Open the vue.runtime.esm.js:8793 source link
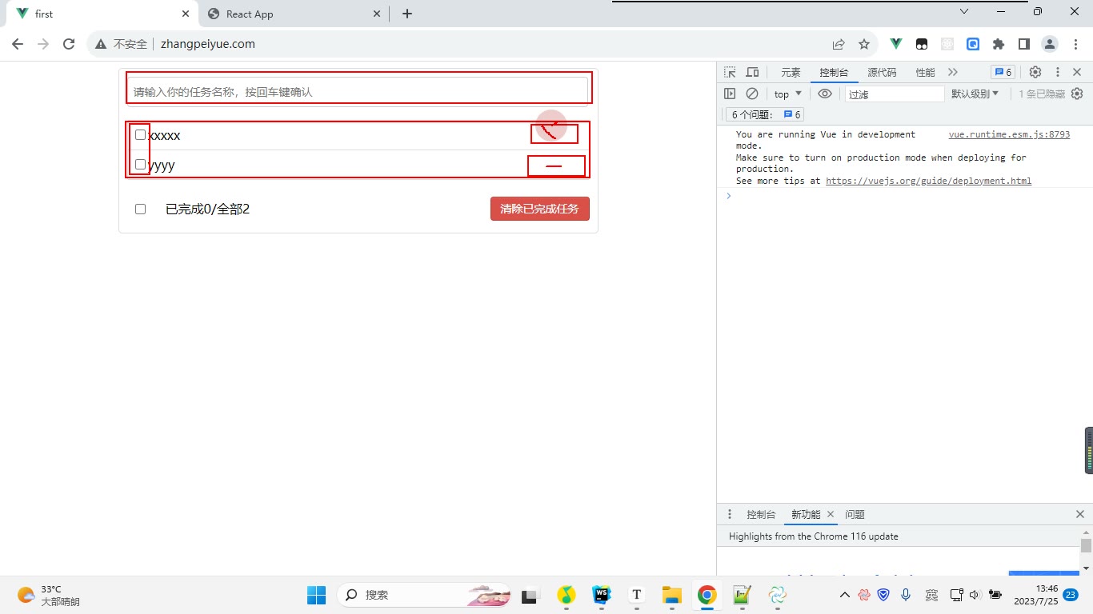 pos(1009,134)
